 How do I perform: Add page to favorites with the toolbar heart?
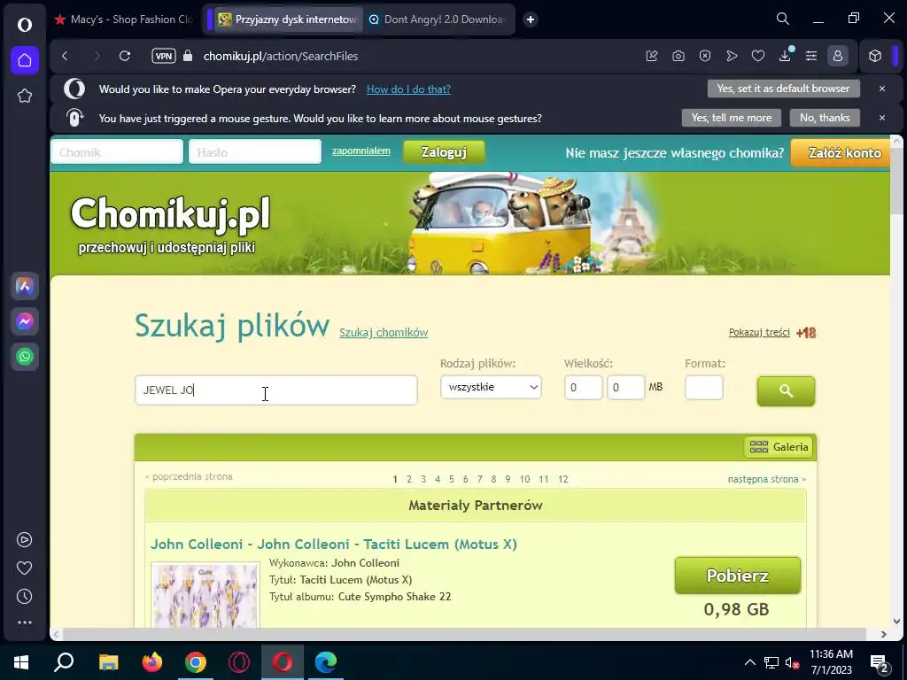(758, 56)
